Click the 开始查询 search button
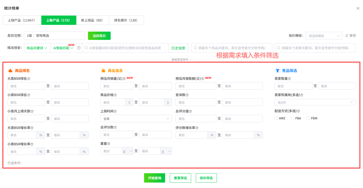This screenshot has height=188, width=363. (154, 178)
